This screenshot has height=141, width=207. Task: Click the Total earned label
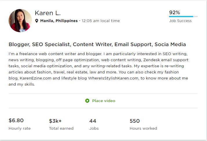point(61,128)
